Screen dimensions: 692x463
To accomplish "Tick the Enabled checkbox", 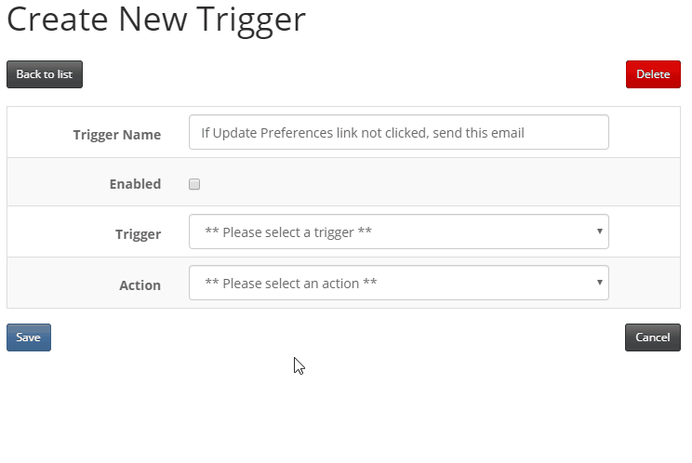I will click(x=194, y=184).
